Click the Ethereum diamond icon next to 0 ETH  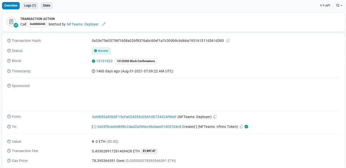click(x=93, y=142)
